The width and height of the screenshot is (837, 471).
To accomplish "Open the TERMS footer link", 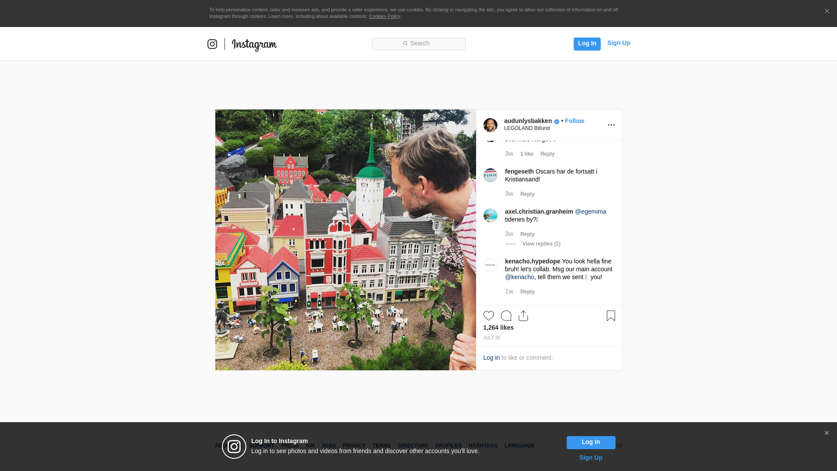I will pos(381,446).
